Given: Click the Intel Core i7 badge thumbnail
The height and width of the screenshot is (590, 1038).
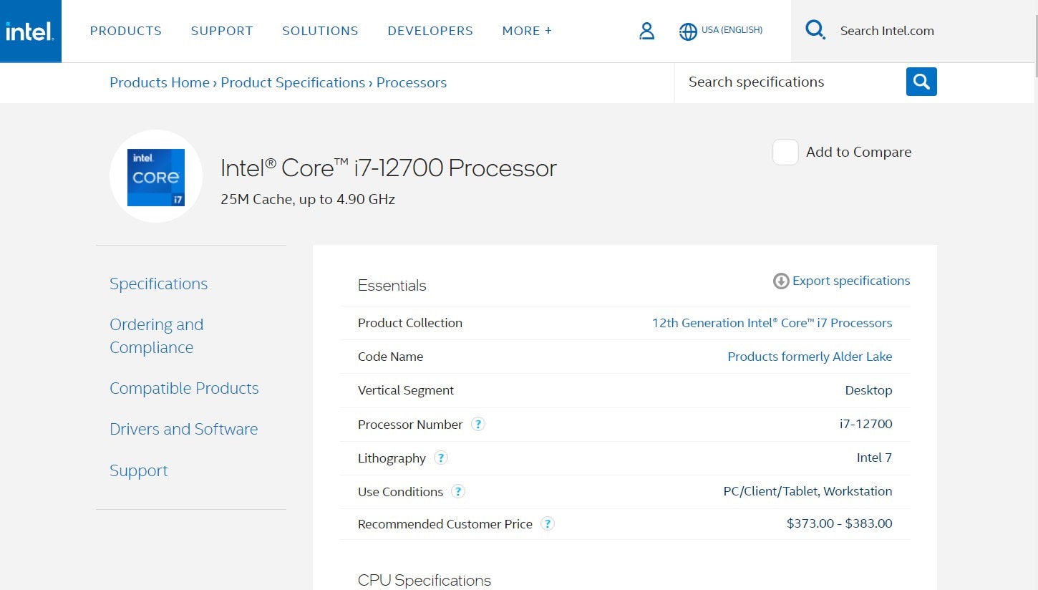Looking at the screenshot, I should pyautogui.click(x=156, y=177).
